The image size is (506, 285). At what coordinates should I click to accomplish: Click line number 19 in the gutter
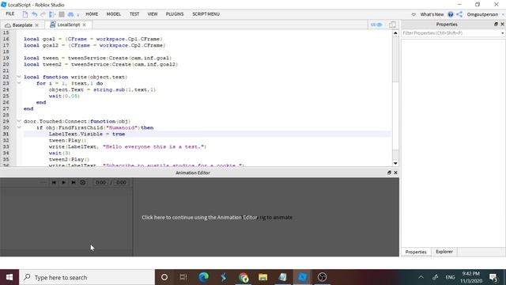pos(6,58)
